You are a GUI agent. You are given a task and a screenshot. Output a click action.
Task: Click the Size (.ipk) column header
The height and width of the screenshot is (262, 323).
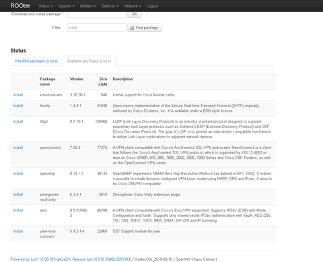click(x=103, y=81)
